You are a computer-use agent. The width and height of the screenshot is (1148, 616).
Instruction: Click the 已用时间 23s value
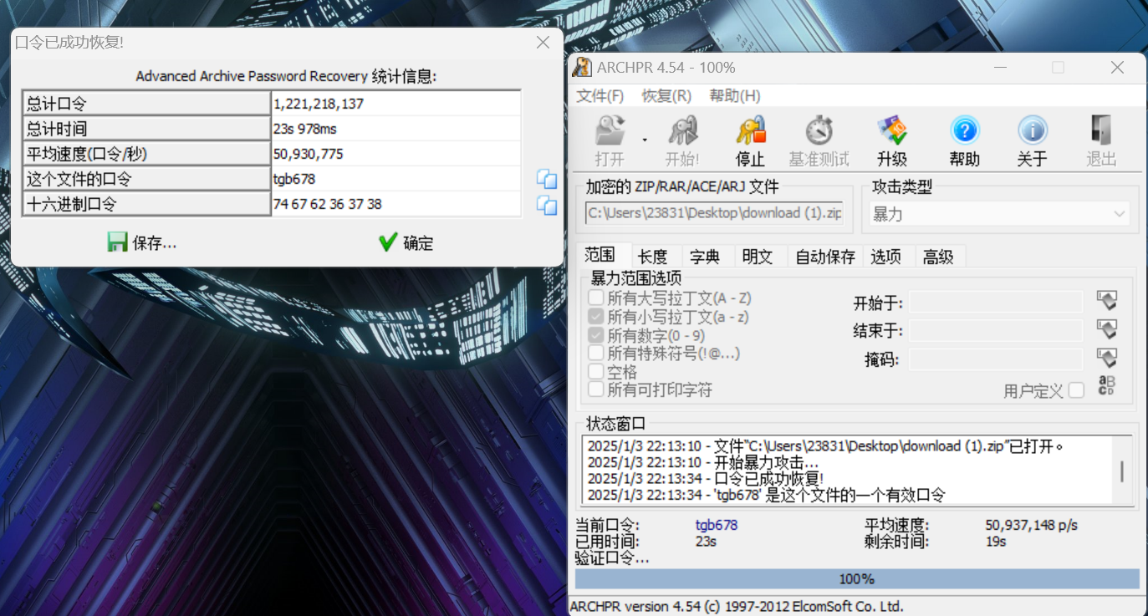707,541
